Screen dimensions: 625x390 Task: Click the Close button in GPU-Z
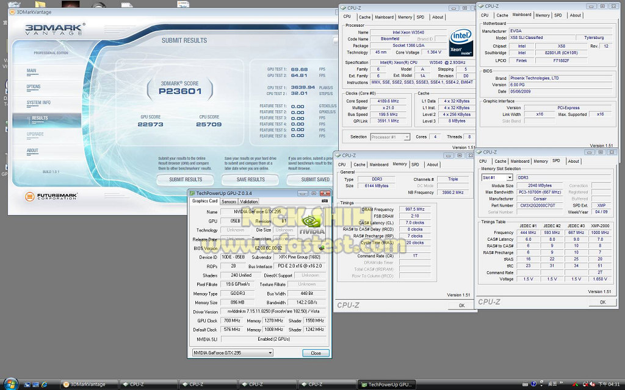coord(316,353)
